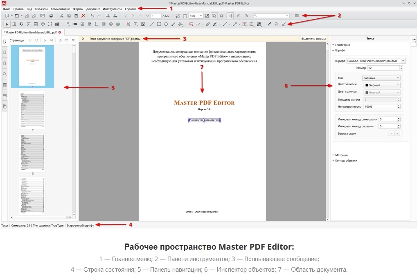Viewport: 417px width, 279px height.
Task: Select the page 2 thumbnail
Action: click(x=32, y=109)
